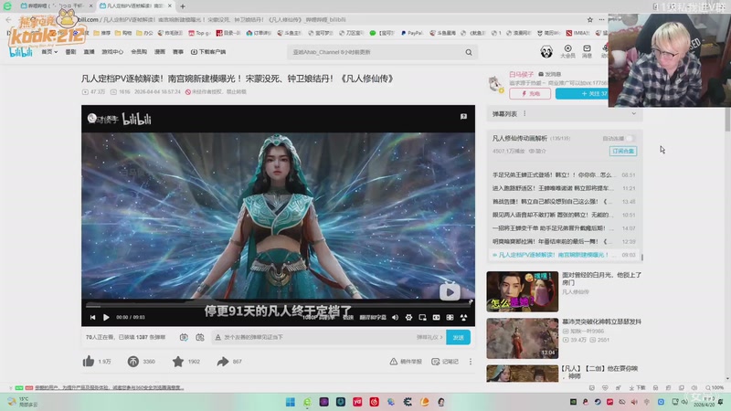Open 漫画 menu item
Image resolution: width=731 pixels, height=411 pixels.
click(160, 52)
